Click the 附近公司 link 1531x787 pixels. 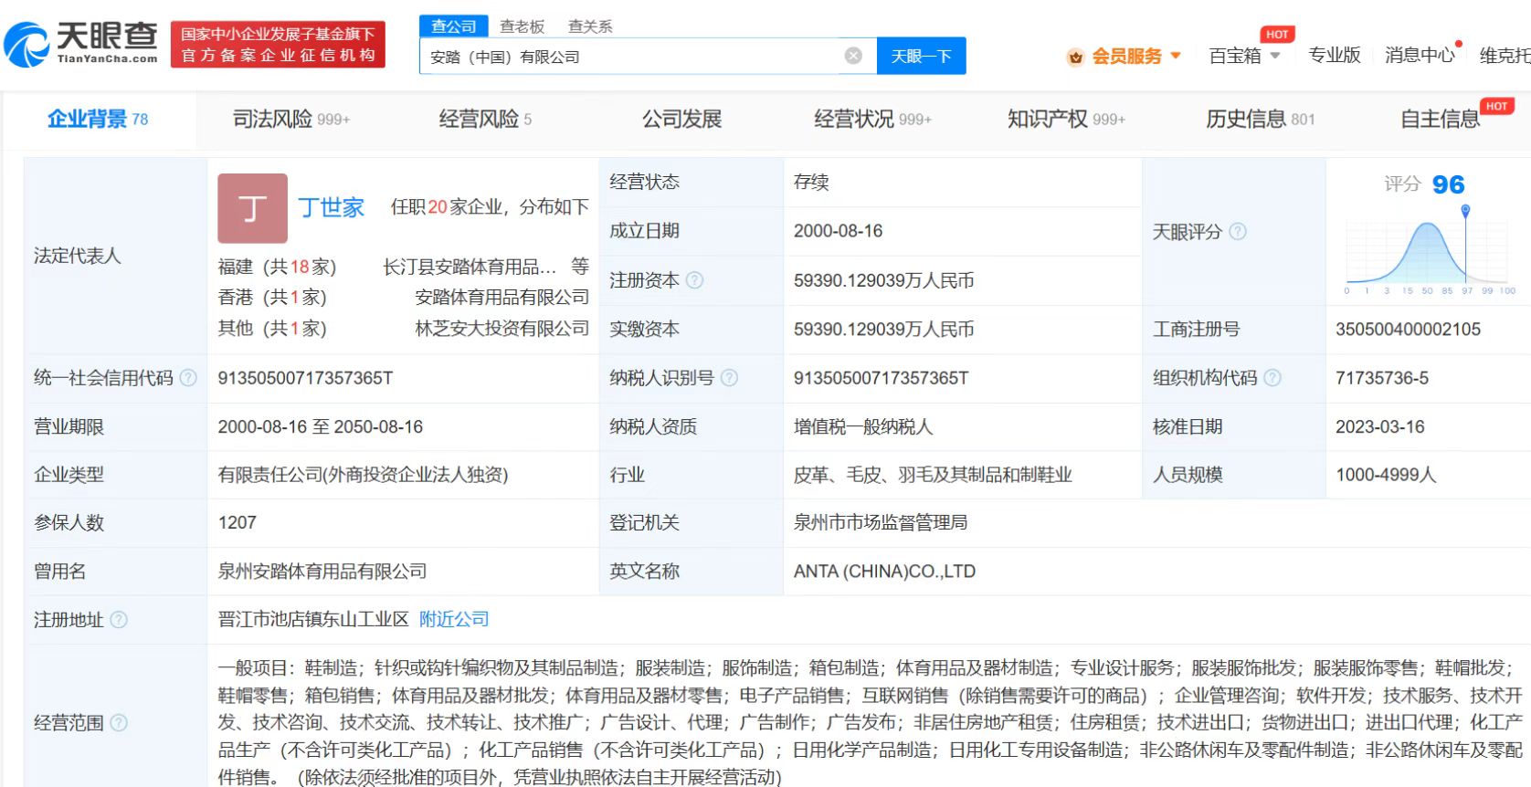[x=454, y=619]
